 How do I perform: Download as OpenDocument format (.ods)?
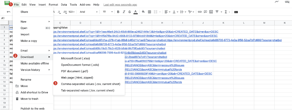click(x=89, y=65)
